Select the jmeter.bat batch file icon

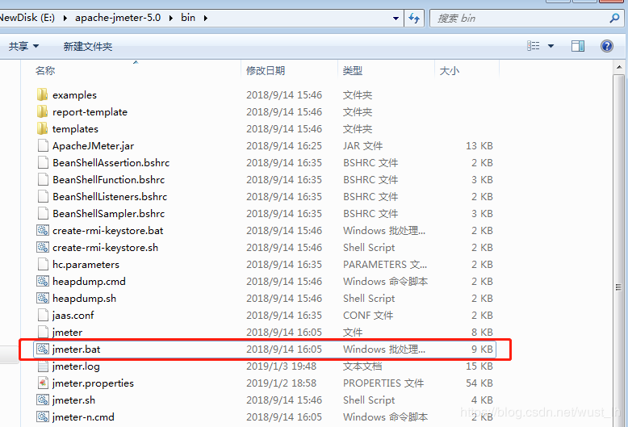(x=43, y=350)
